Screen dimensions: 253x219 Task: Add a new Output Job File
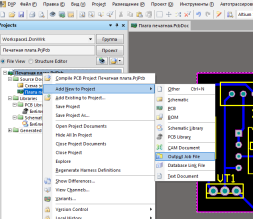tap(185, 156)
